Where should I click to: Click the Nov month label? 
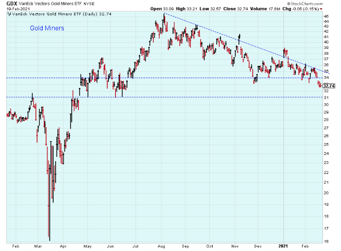235,246
